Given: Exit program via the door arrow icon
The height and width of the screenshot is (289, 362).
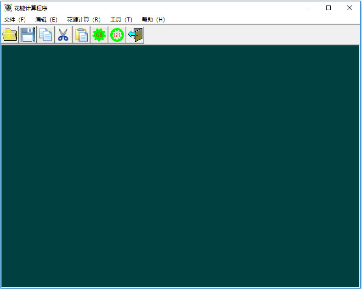Looking at the screenshot, I should tap(135, 35).
